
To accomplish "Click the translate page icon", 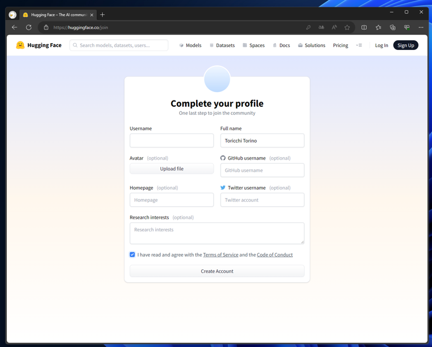I will (x=321, y=27).
